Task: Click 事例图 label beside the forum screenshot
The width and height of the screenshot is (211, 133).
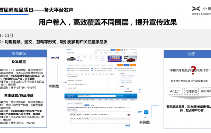Action: [54, 86]
